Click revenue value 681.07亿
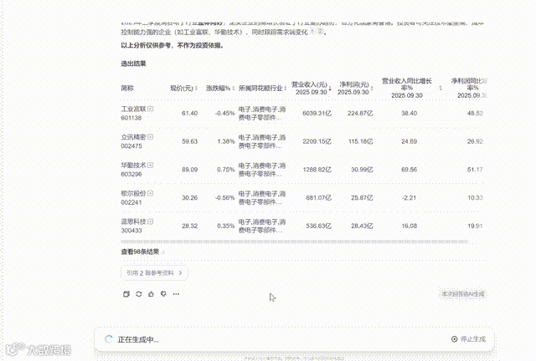The width and height of the screenshot is (536, 361). point(318,197)
